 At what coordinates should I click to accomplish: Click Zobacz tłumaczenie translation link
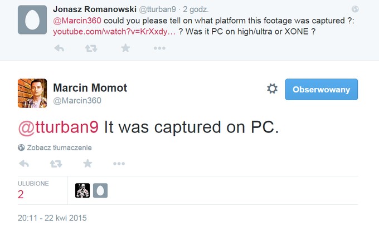click(59, 148)
